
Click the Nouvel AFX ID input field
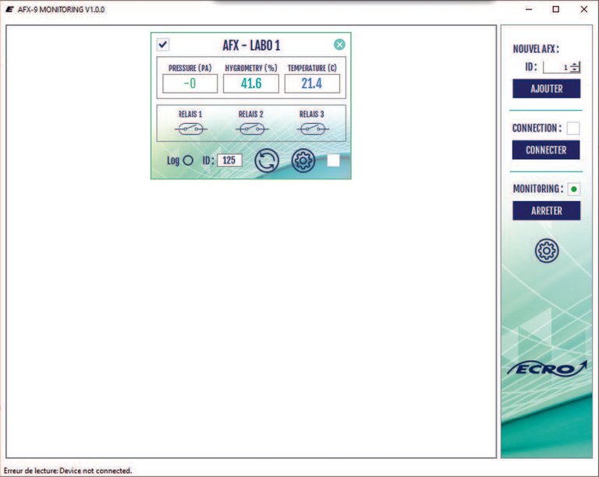(557, 67)
